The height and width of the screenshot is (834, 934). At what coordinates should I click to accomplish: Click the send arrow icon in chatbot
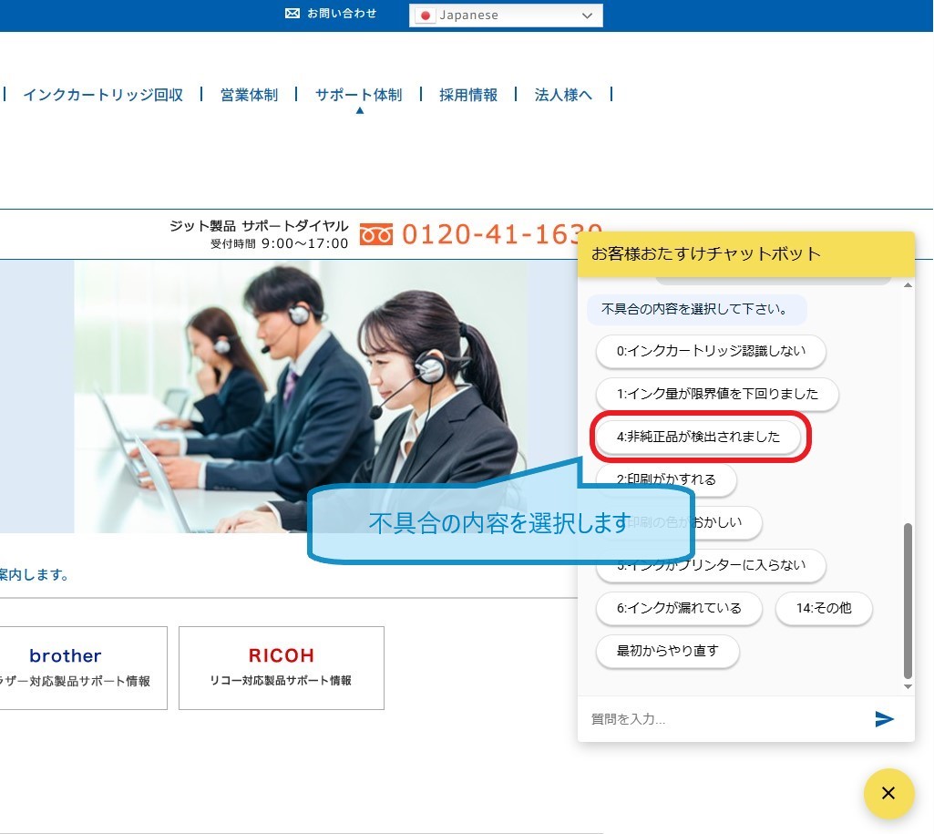tap(884, 719)
